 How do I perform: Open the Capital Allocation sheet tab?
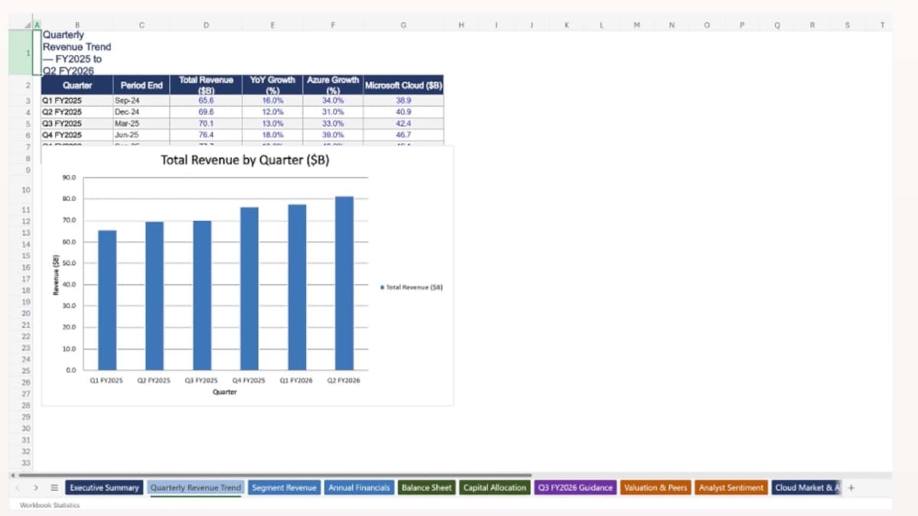(x=495, y=487)
